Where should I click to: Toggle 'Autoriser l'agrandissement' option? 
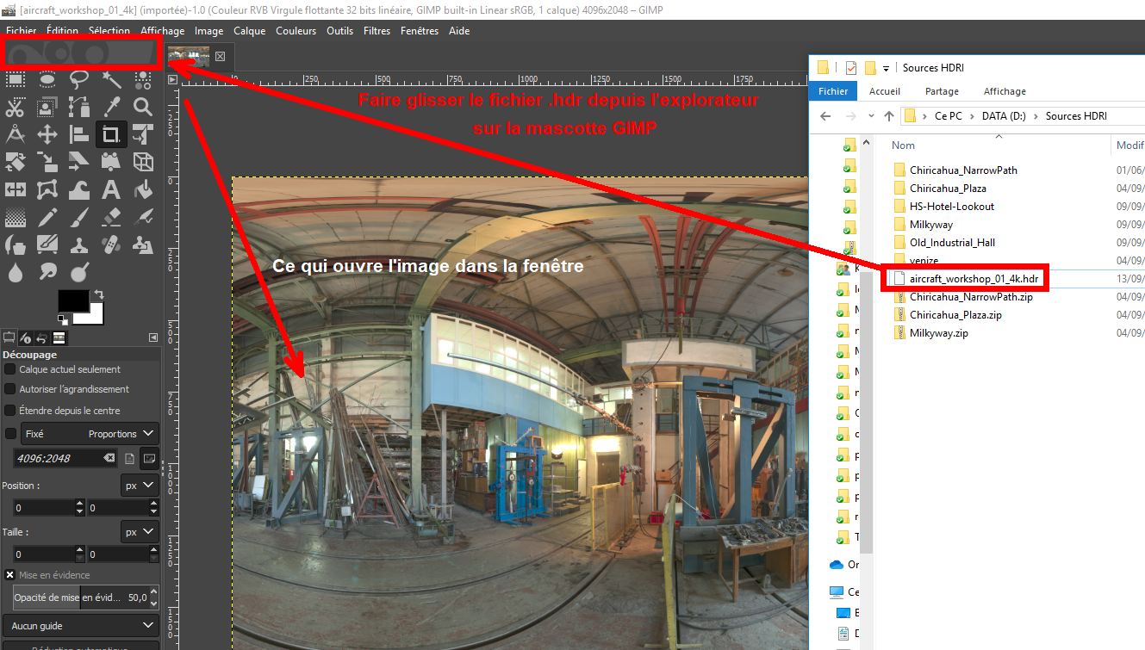click(10, 389)
